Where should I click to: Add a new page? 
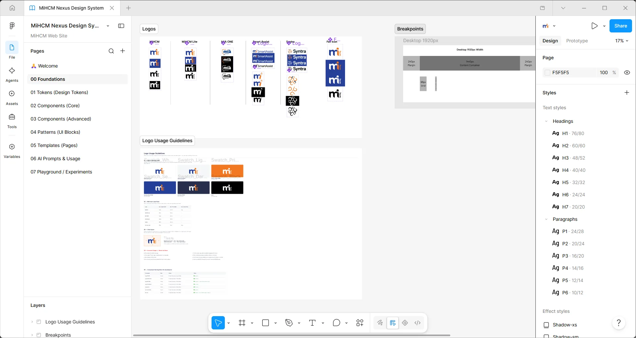(x=123, y=51)
